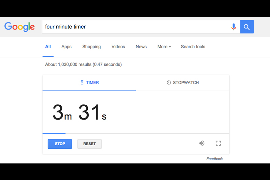
Task: Click the 3m 31s countdown display
Action: click(80, 112)
